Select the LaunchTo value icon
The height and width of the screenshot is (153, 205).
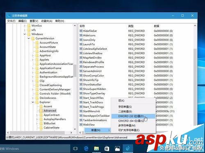(81, 44)
